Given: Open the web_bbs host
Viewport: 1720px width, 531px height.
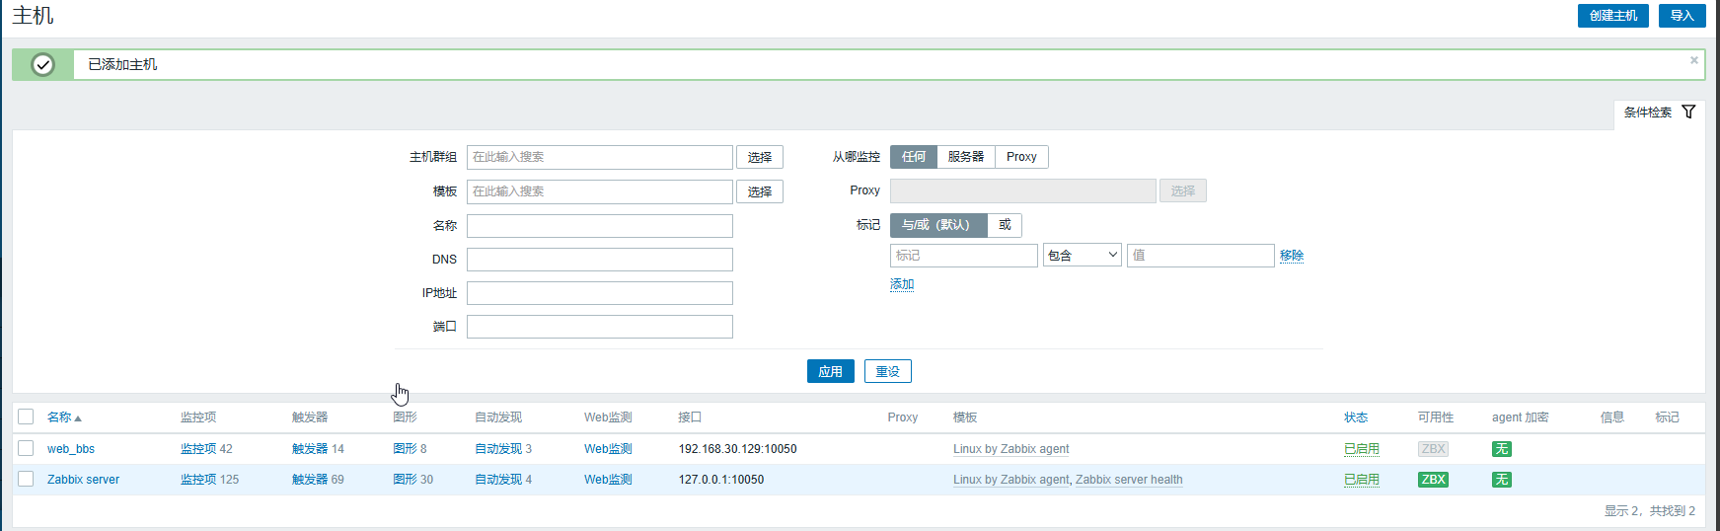Looking at the screenshot, I should click(71, 449).
